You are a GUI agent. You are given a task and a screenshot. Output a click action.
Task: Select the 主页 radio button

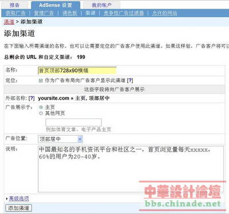(41, 107)
